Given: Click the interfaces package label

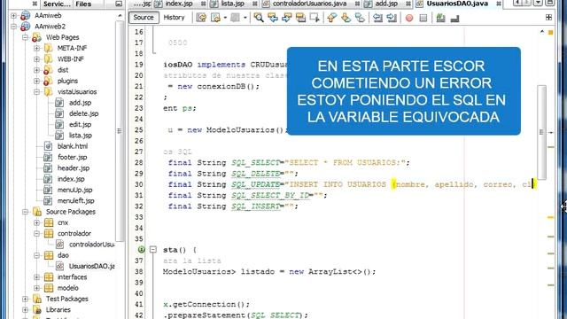Looking at the screenshot, I should click(x=73, y=277).
